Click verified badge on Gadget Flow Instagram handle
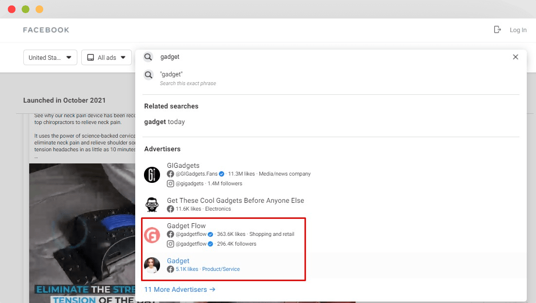536x303 pixels. [210, 244]
